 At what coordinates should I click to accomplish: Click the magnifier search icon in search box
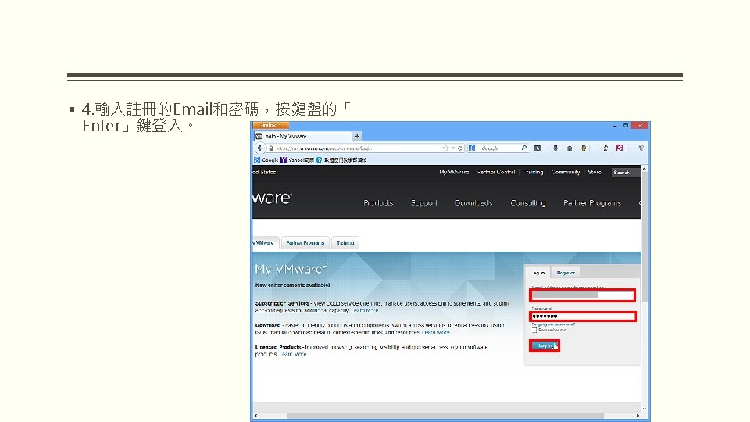[523, 148]
